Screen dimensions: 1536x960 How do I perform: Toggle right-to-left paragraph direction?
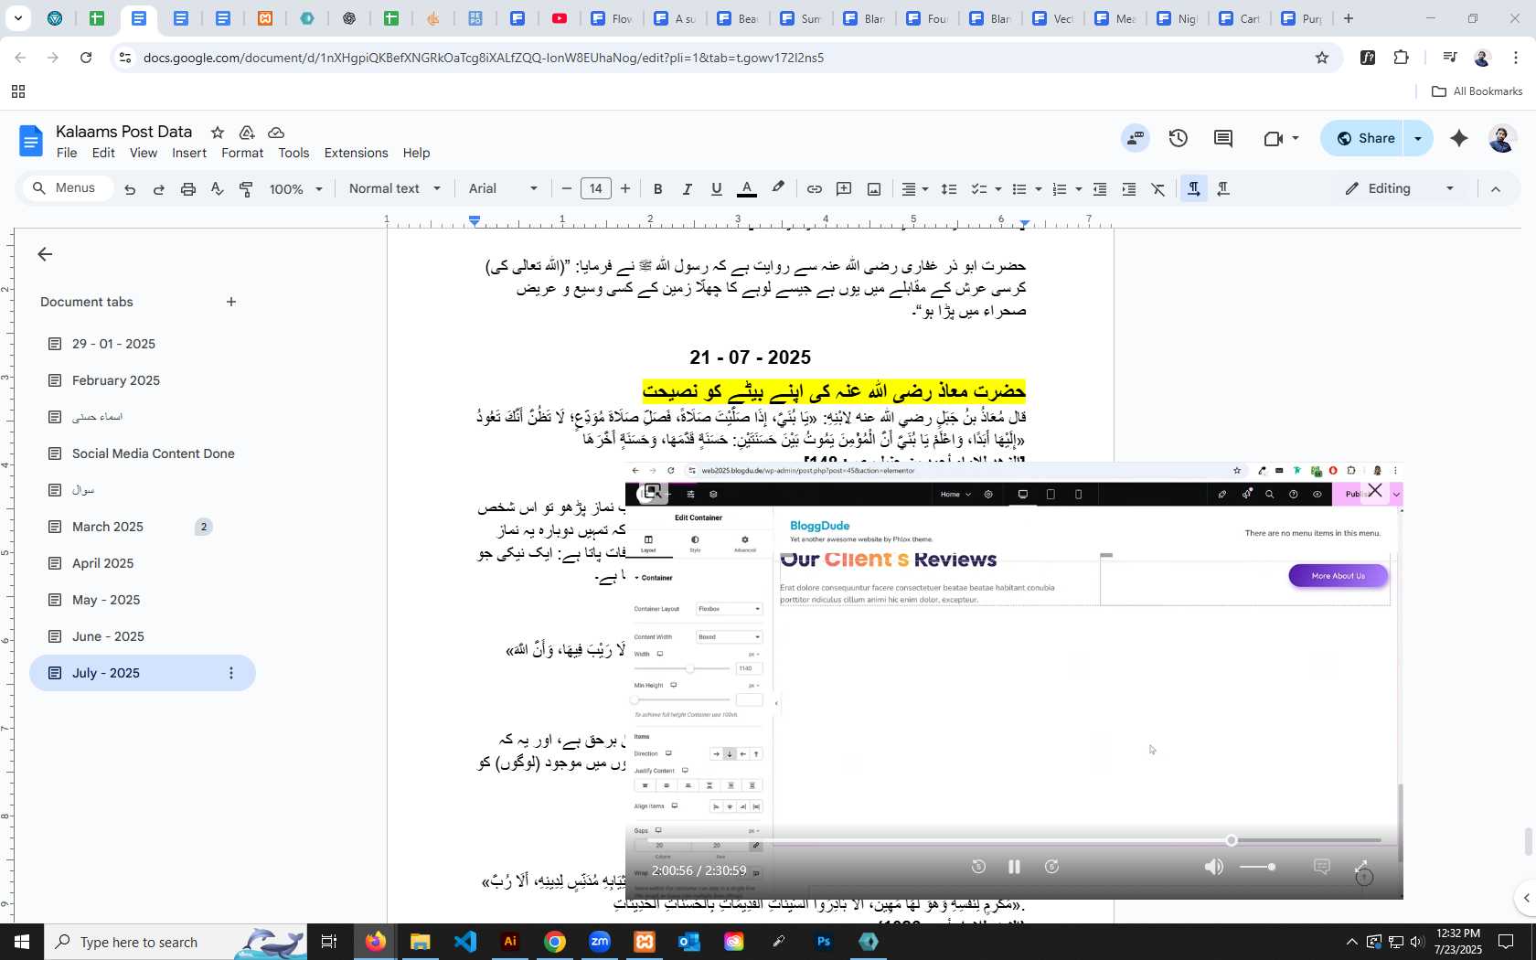tap(1223, 189)
